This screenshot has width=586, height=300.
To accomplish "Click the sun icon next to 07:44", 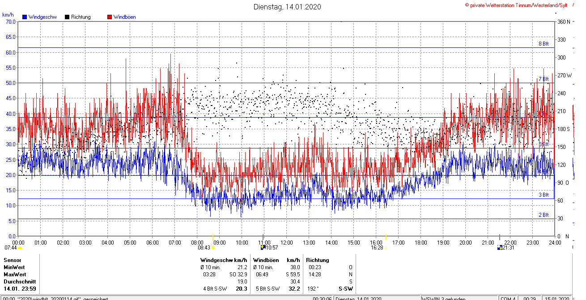I will pos(20,248).
